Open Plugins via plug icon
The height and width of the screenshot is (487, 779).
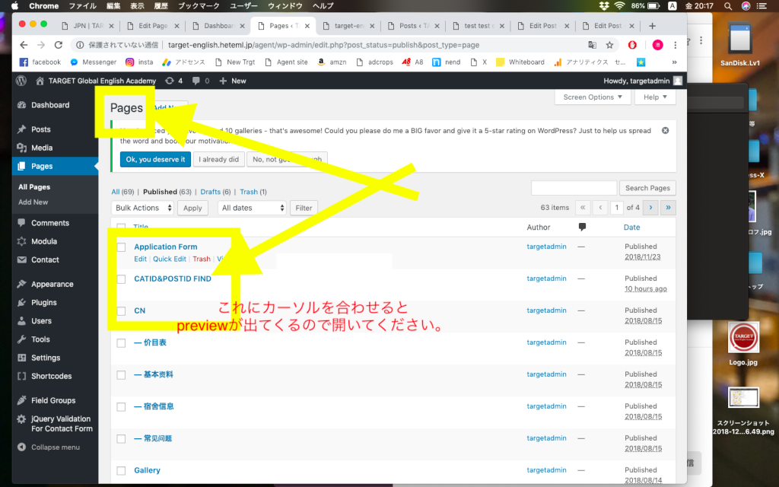tap(21, 302)
